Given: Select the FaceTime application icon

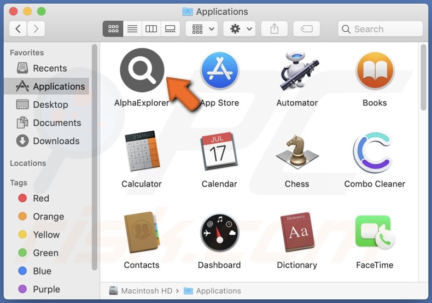Looking at the screenshot, I should pyautogui.click(x=375, y=232).
